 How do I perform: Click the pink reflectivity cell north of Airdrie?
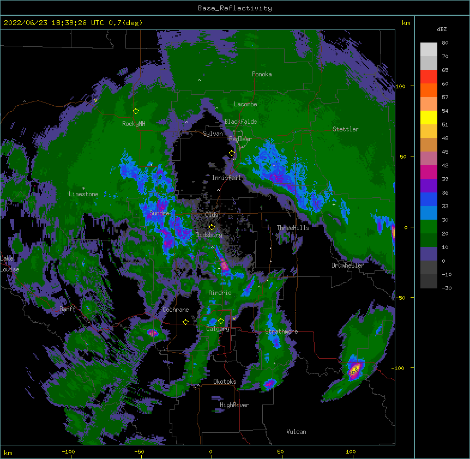(225, 265)
